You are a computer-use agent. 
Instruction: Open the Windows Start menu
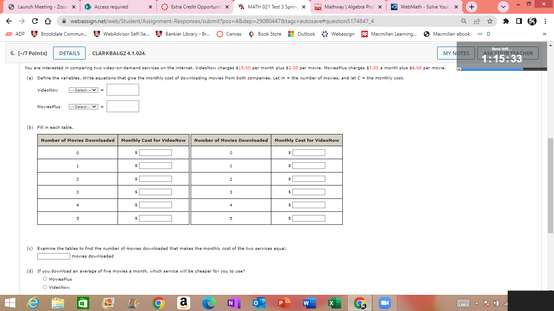10,303
